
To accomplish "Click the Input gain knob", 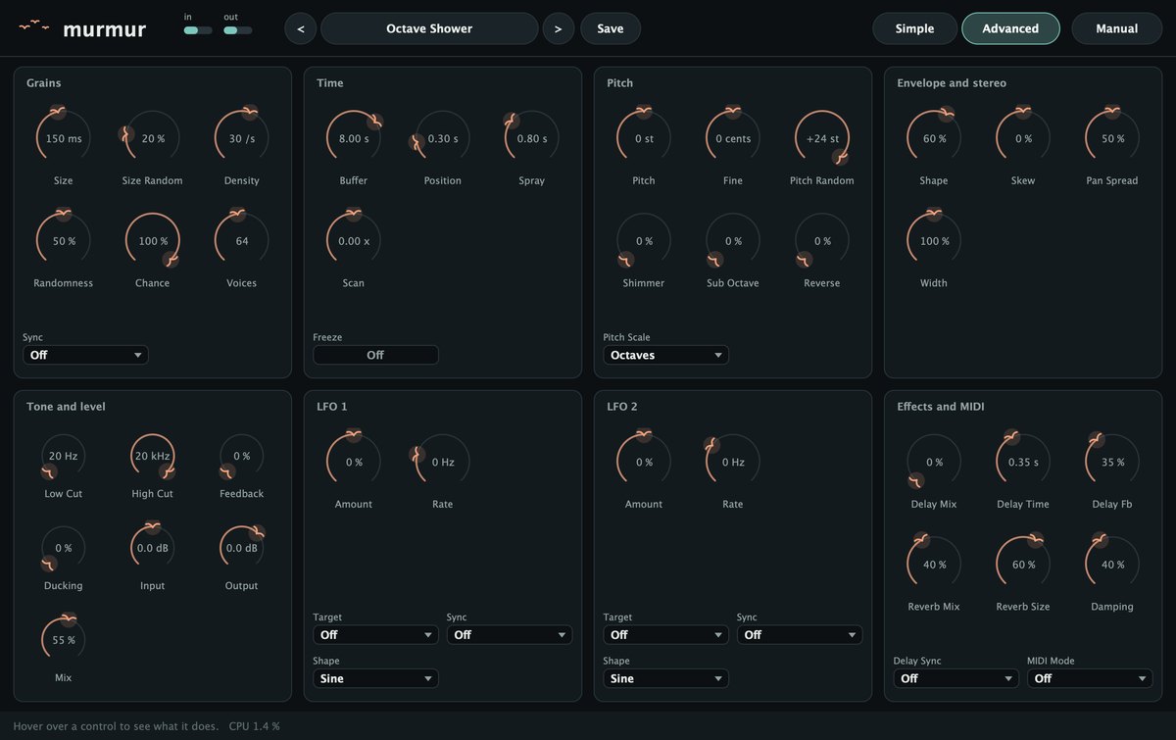I will 153,548.
